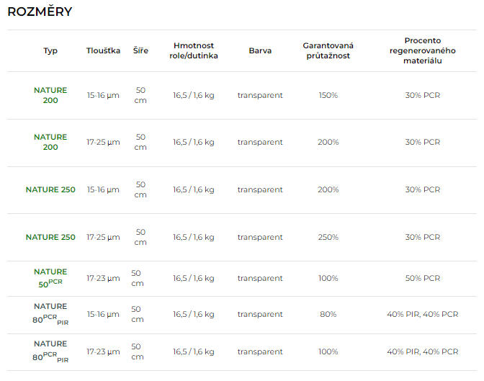This screenshot has width=484, height=381.
Task: Click the Hmotnost role/dutinka column header
Action: pos(194,51)
